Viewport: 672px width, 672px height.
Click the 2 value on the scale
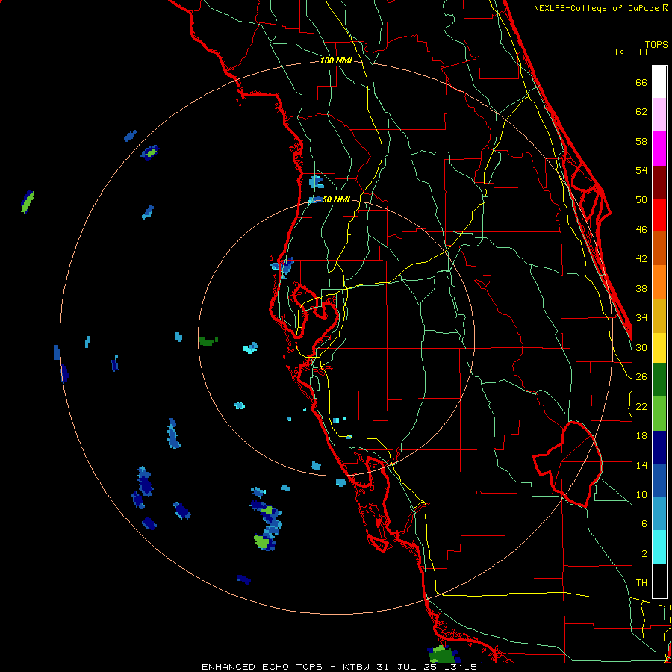644,554
